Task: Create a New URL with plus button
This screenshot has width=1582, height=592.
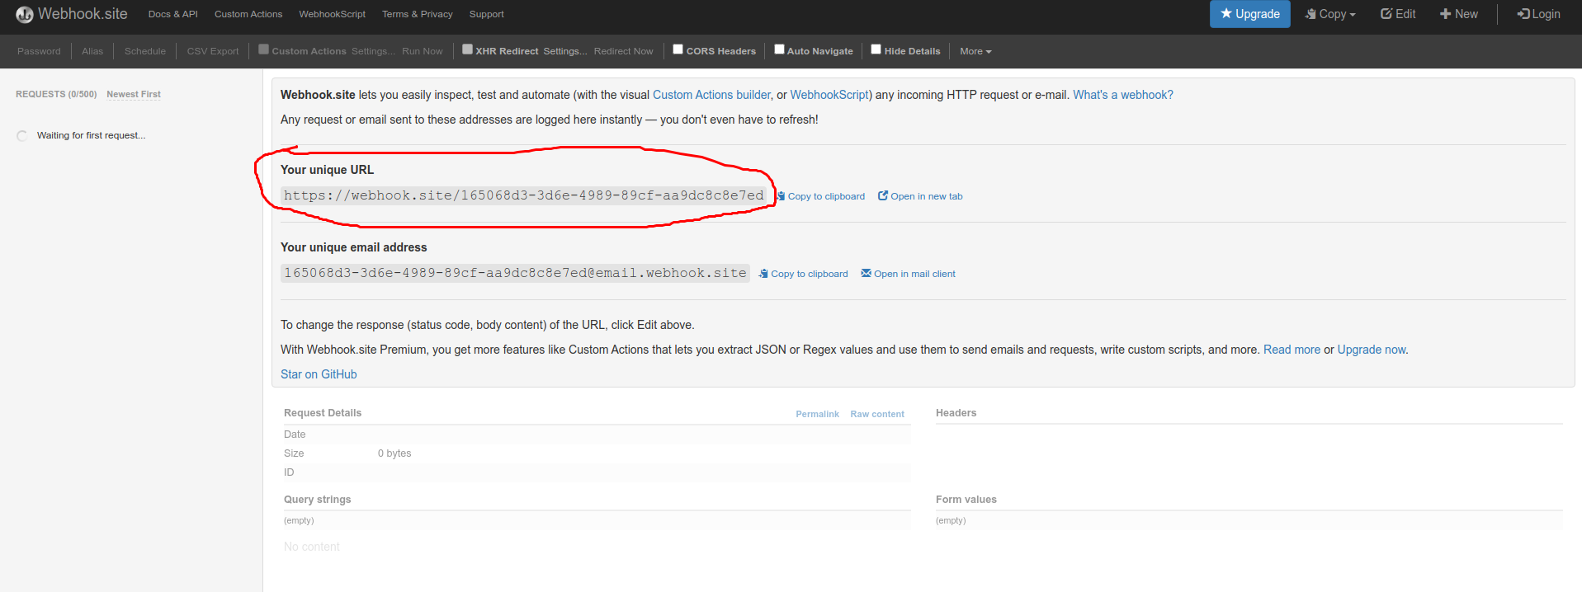Action: click(x=1458, y=14)
